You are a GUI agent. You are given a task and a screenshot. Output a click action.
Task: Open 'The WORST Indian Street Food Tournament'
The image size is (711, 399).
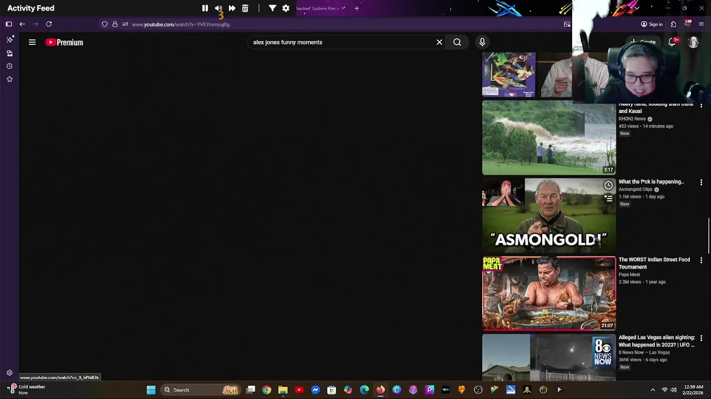(654, 263)
